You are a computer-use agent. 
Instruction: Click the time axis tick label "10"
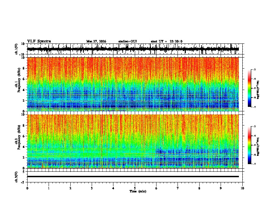242,188
